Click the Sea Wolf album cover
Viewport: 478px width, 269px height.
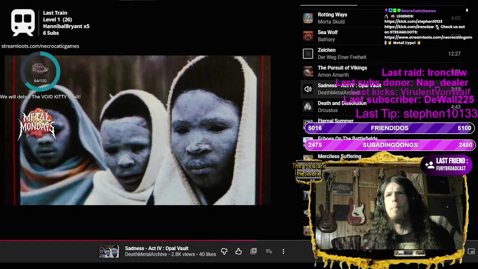tap(308, 36)
